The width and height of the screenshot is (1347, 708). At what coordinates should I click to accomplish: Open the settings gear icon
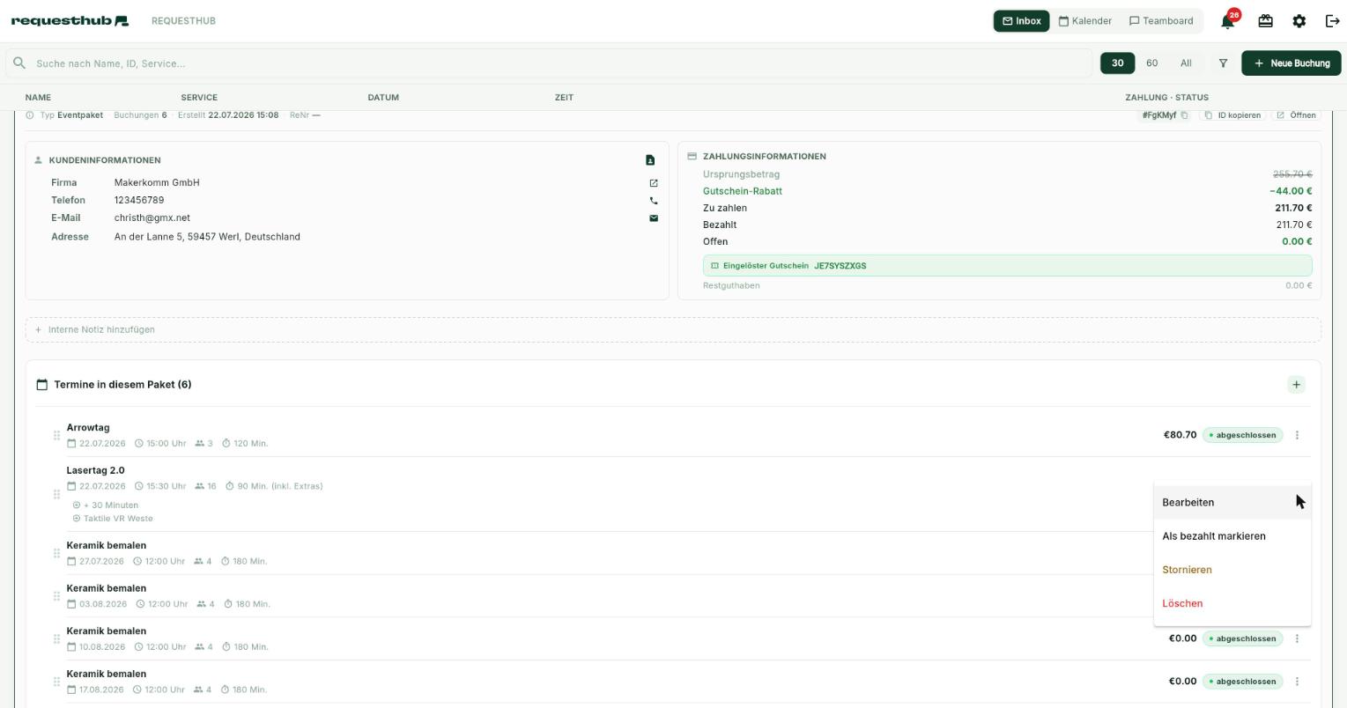tap(1299, 21)
